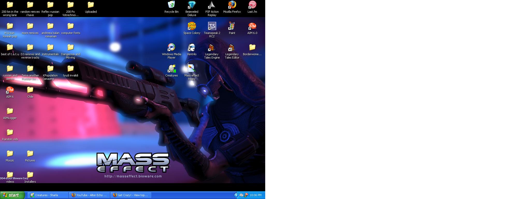This screenshot has height=199, width=511.
Task: Expand hidden system tray icons arrow
Action: (236, 195)
